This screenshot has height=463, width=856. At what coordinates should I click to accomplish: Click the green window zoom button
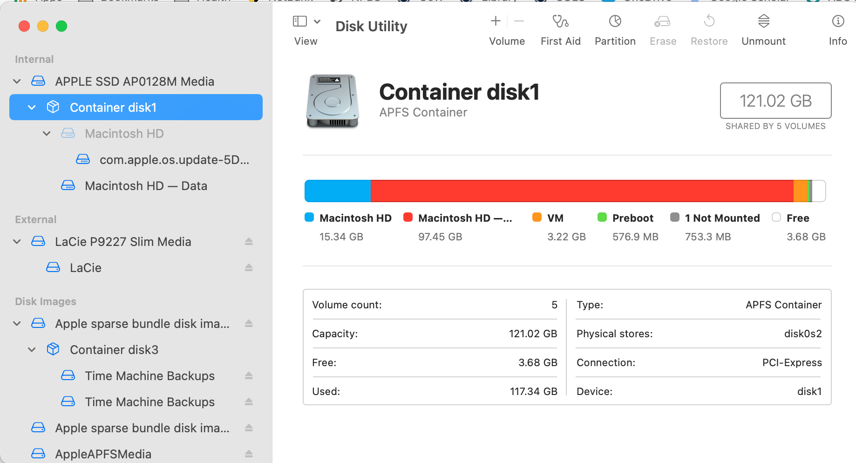point(61,26)
